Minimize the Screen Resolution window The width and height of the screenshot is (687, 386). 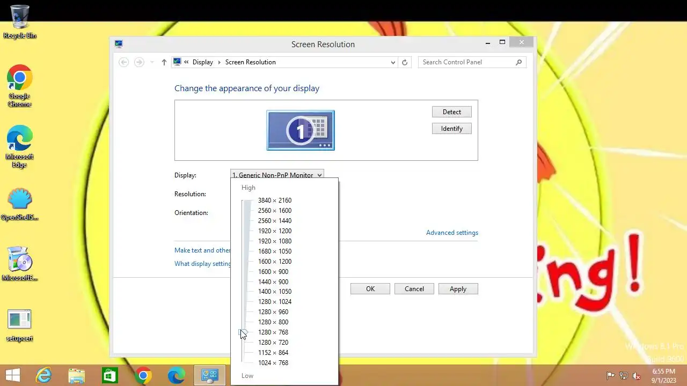coord(487,43)
